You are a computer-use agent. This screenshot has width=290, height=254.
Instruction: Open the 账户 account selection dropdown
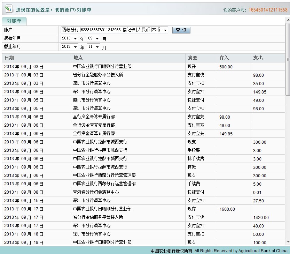165,30
